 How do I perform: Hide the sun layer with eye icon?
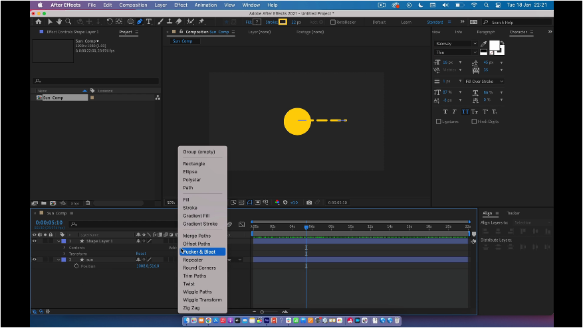(34, 260)
